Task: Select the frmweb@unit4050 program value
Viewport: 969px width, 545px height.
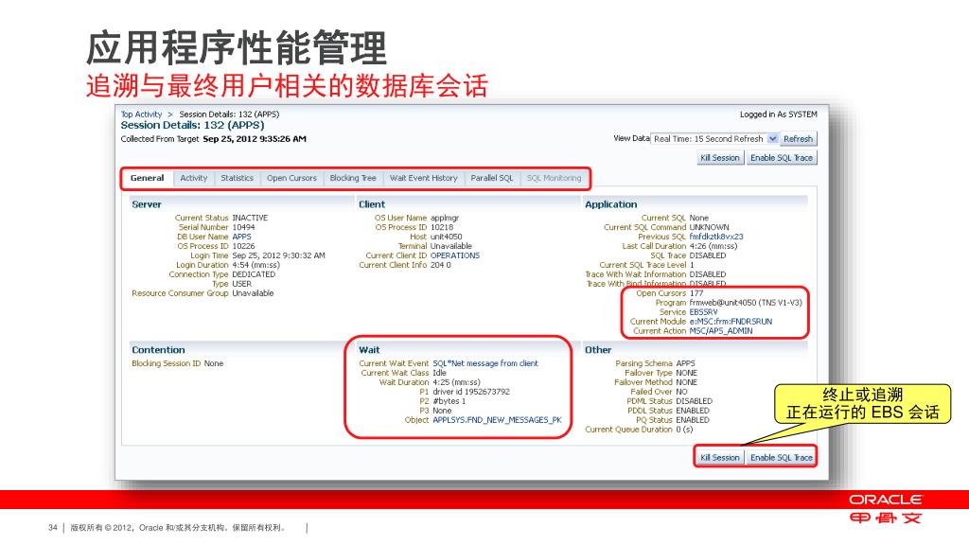Action: (746, 303)
